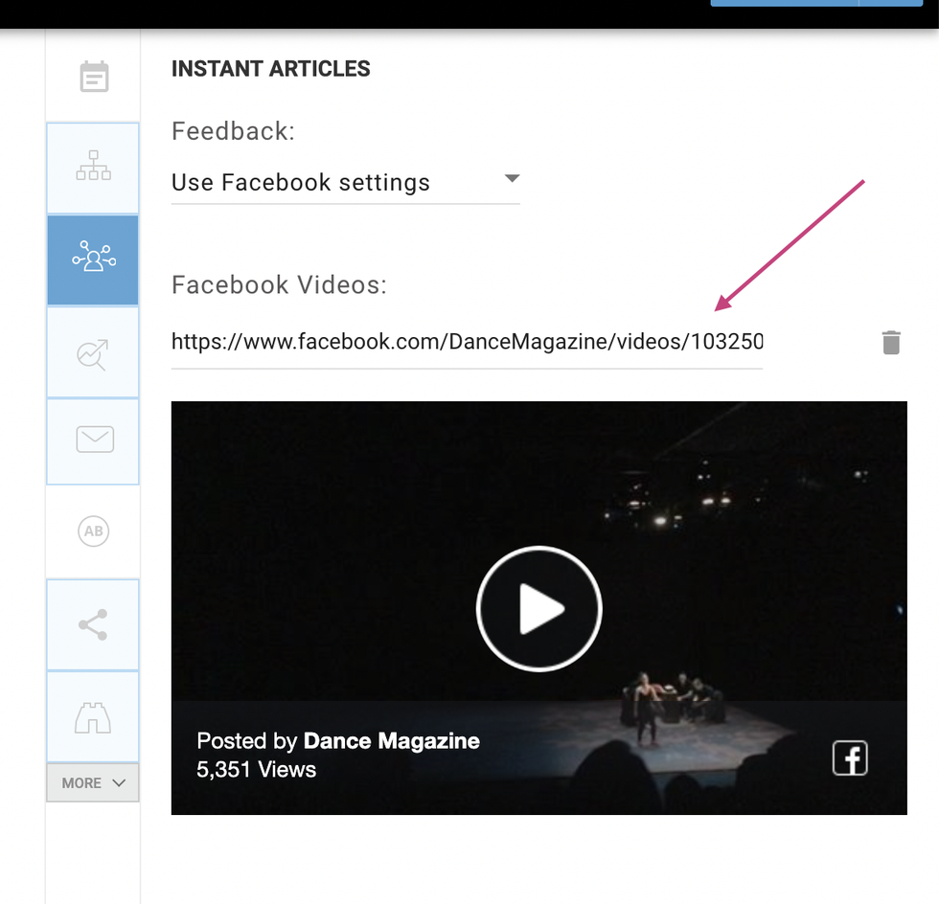Click the Feedback dropdown arrow
Image resolution: width=939 pixels, height=904 pixels.
(x=512, y=179)
